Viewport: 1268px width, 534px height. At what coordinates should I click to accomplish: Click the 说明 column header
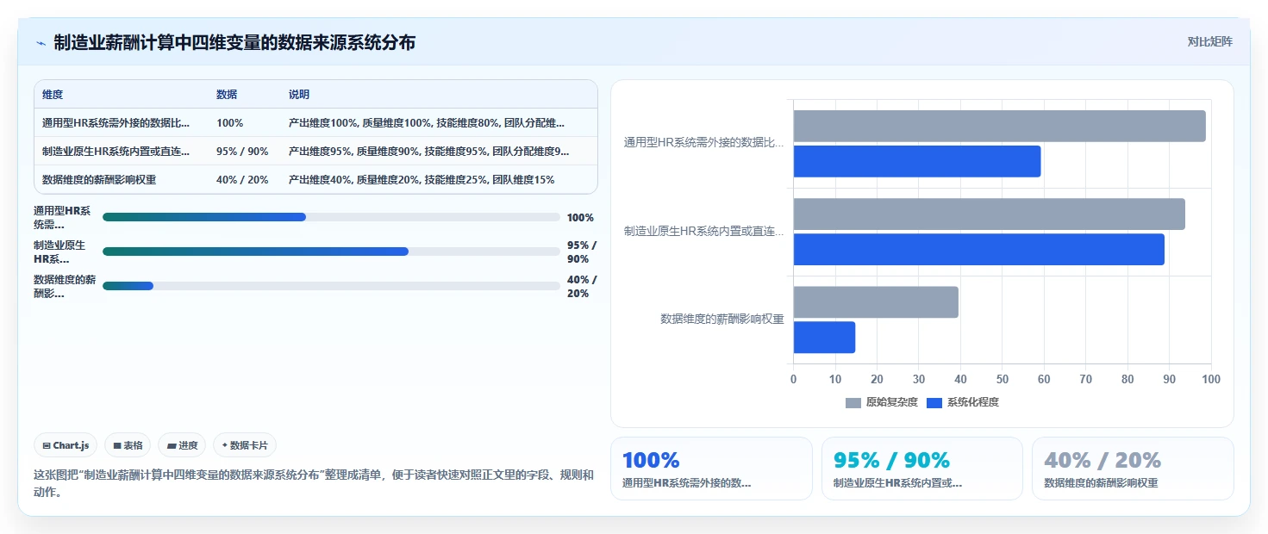point(299,95)
